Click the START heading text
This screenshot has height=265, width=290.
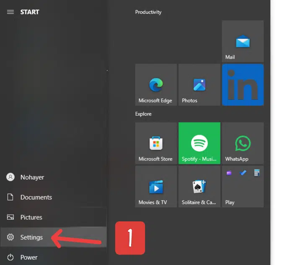(30, 12)
